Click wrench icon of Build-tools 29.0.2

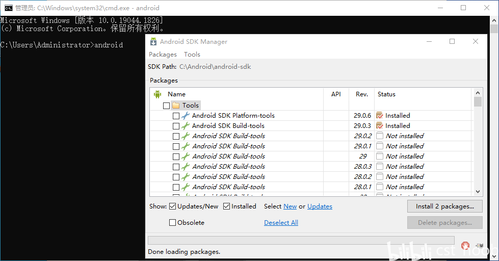[x=186, y=136]
